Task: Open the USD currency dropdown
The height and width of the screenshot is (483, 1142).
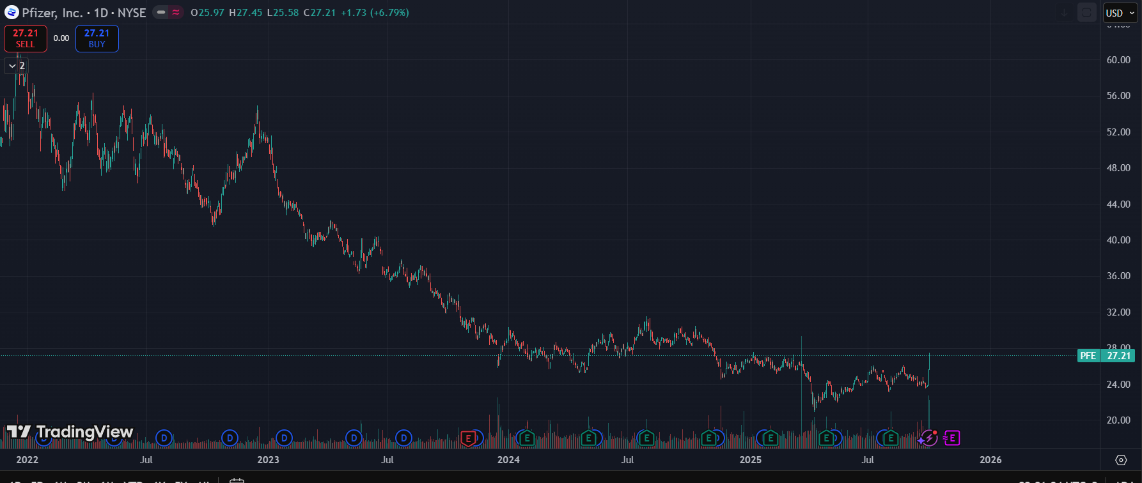Action: click(1120, 13)
